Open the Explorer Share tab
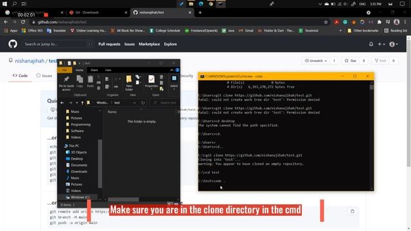 [x=94, y=70]
